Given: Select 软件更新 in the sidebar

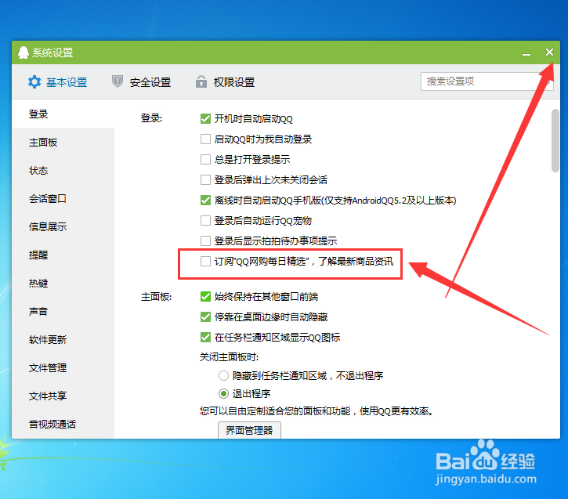Looking at the screenshot, I should [x=63, y=340].
